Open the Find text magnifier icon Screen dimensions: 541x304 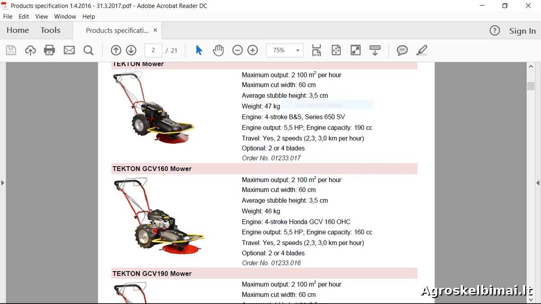click(88, 50)
